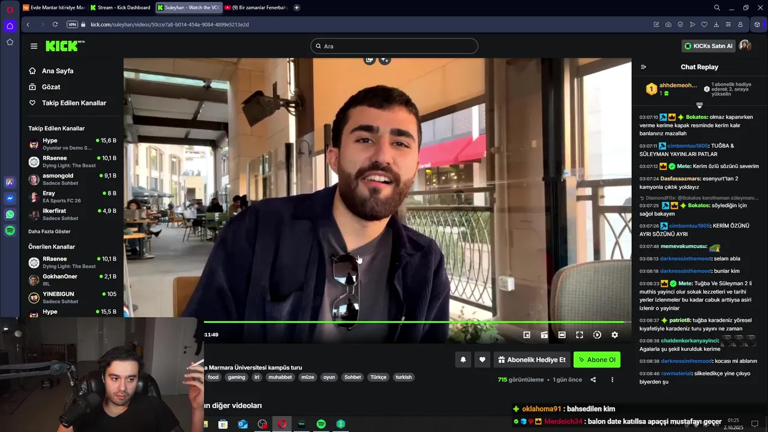Toggle mini player mode

click(x=527, y=335)
